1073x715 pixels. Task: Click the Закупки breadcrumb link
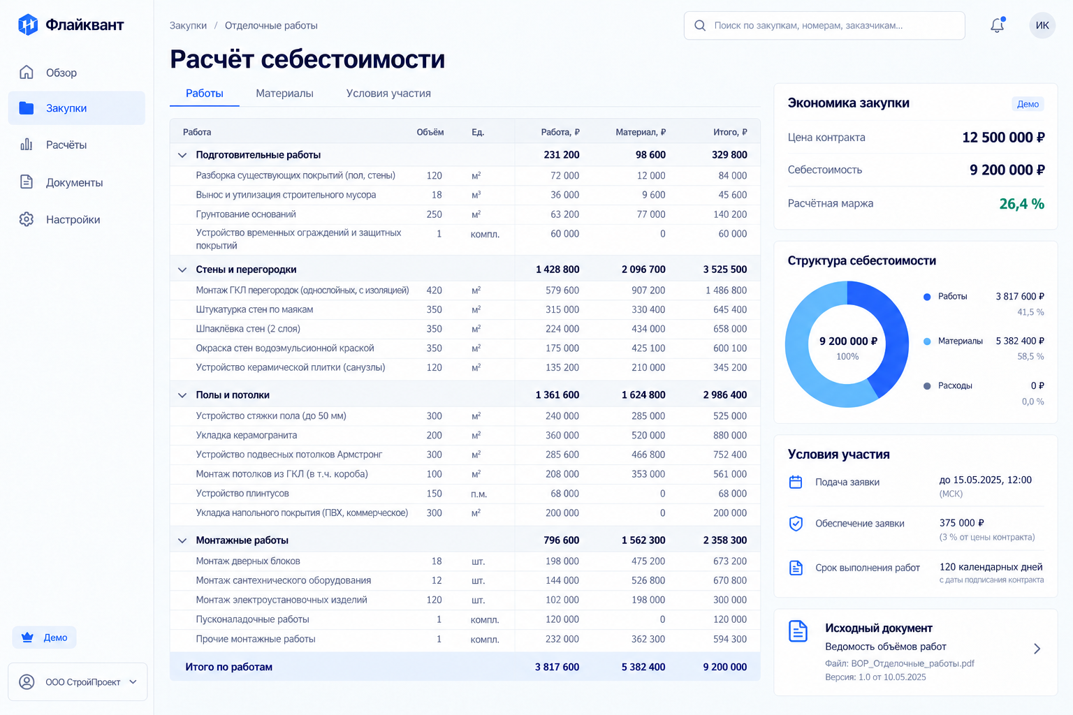188,25
